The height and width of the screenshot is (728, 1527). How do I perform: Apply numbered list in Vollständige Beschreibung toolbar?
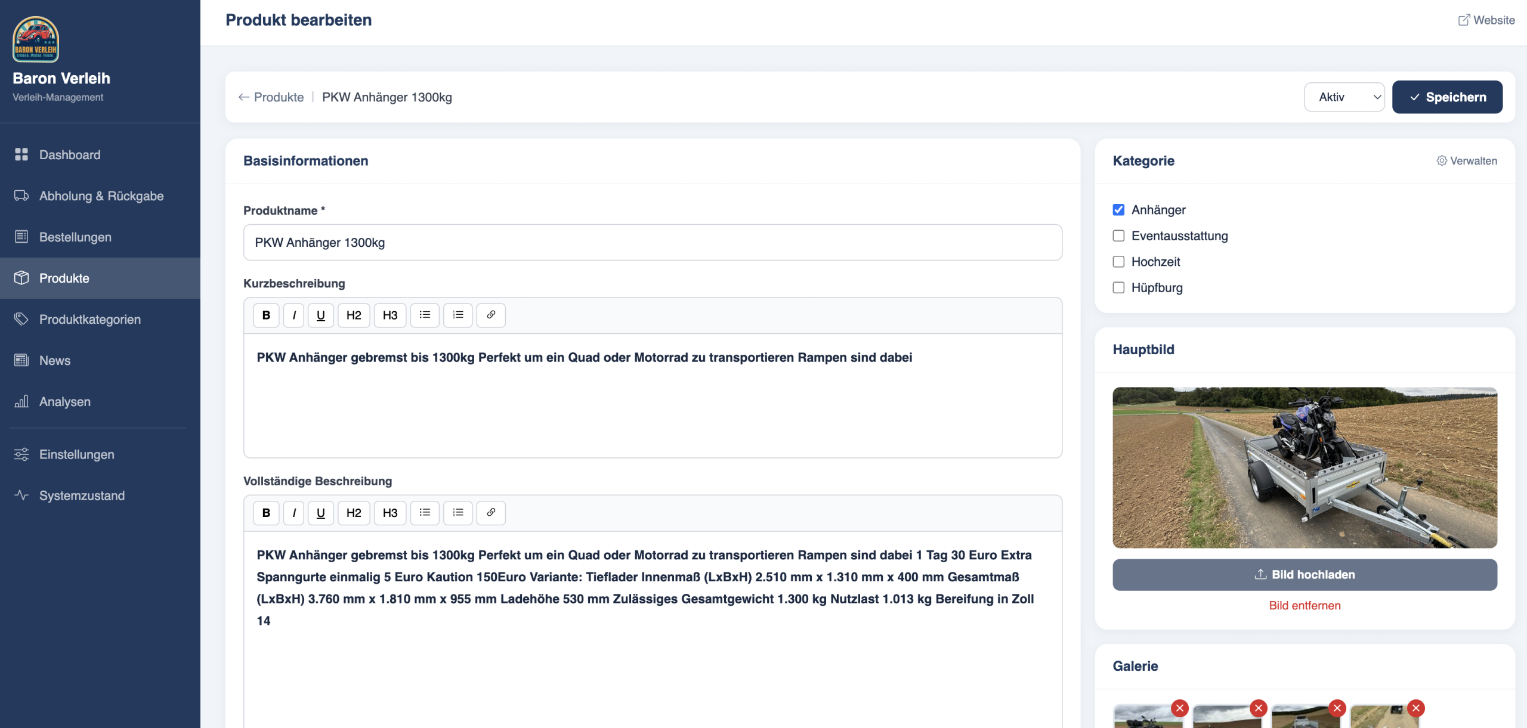coord(458,512)
